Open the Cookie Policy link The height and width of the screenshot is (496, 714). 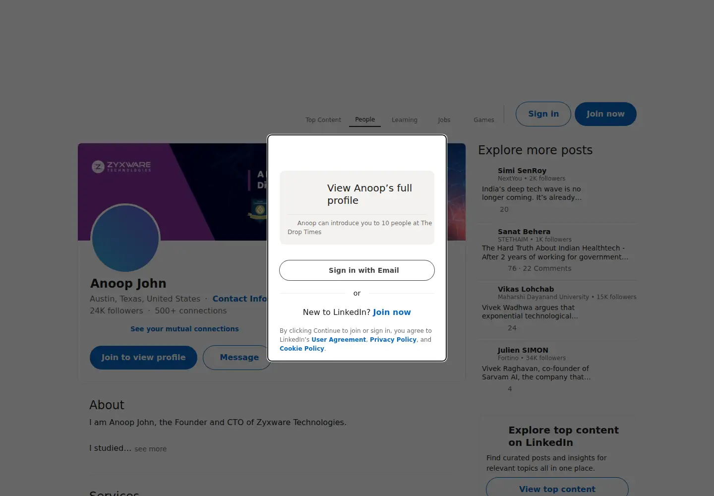tap(302, 349)
